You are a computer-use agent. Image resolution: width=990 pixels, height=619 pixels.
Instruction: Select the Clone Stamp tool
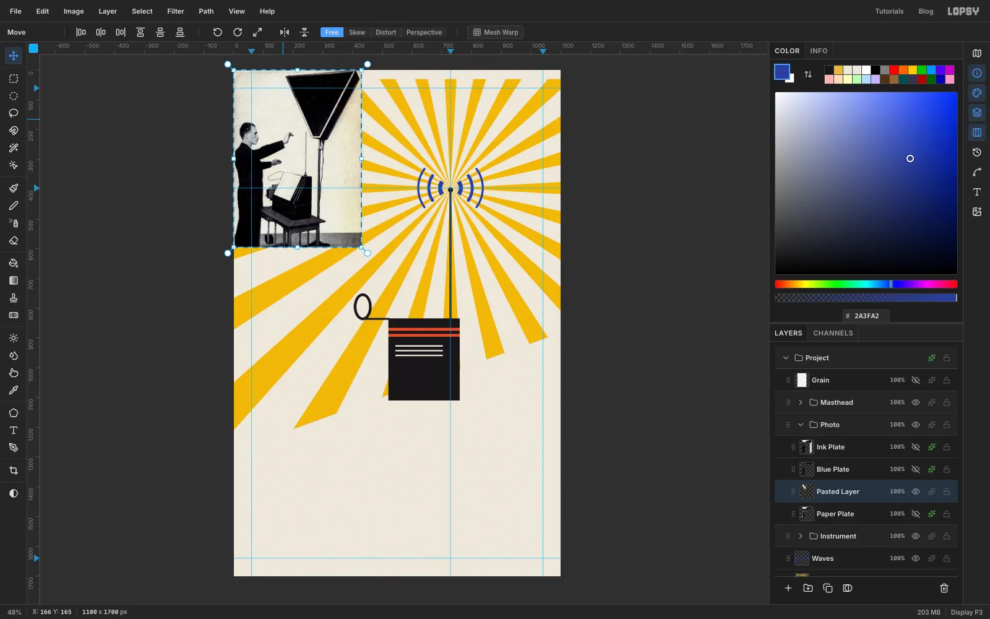pyautogui.click(x=14, y=298)
